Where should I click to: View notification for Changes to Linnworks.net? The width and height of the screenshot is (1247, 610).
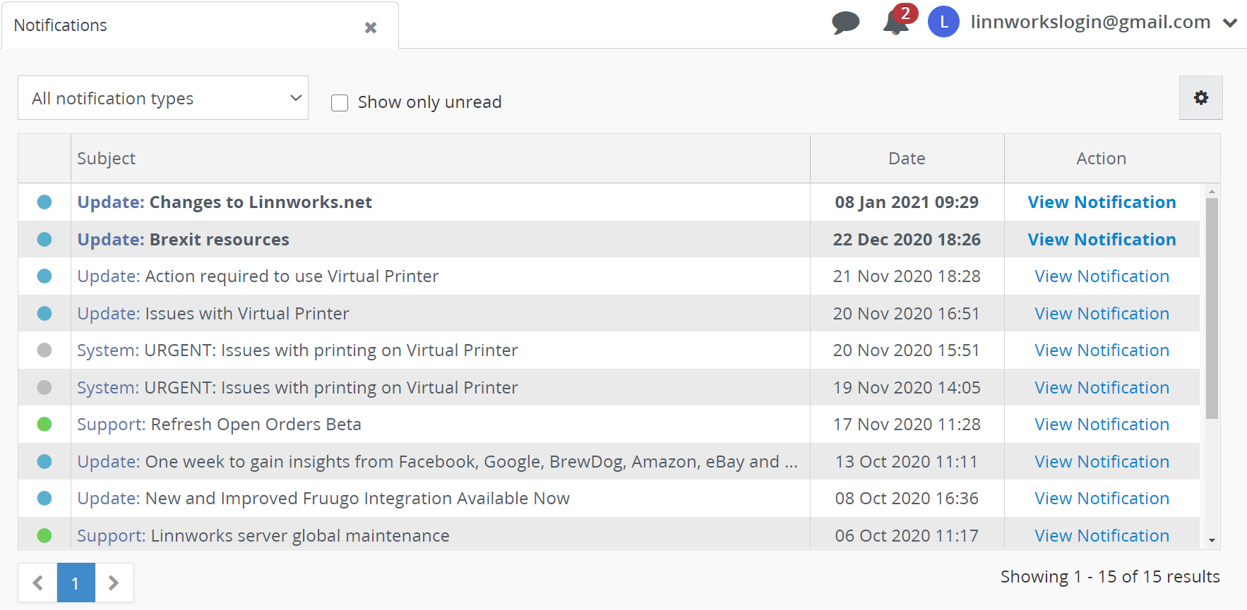click(x=1102, y=202)
